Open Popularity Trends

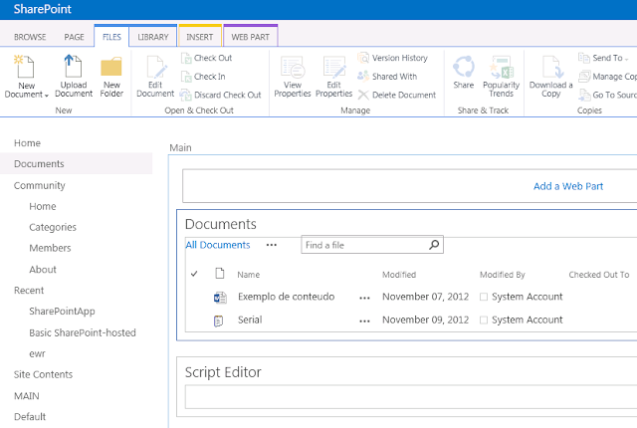[501, 68]
